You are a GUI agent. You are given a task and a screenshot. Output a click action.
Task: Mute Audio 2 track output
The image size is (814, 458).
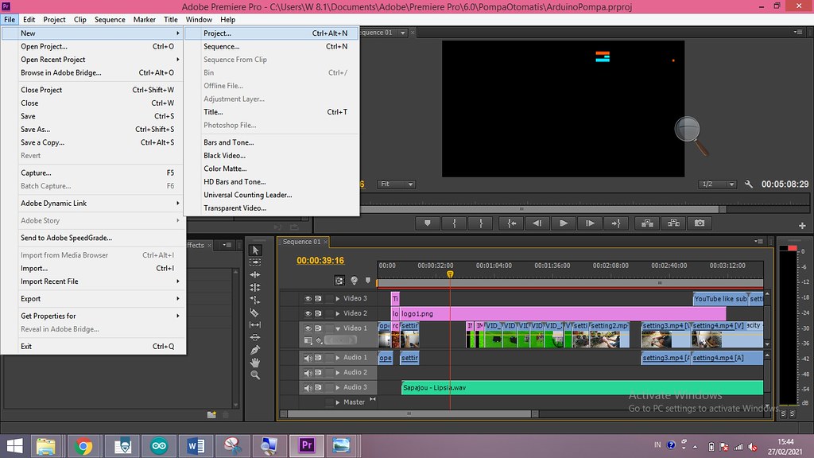coord(308,373)
